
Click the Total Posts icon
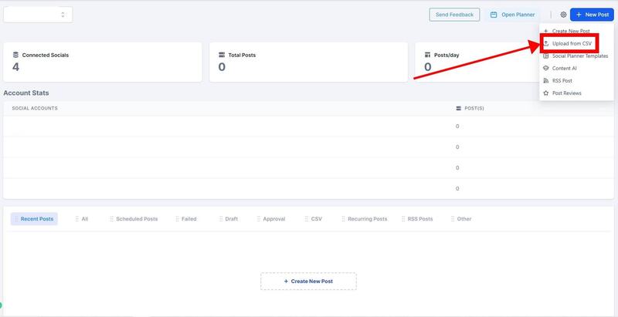[222, 55]
